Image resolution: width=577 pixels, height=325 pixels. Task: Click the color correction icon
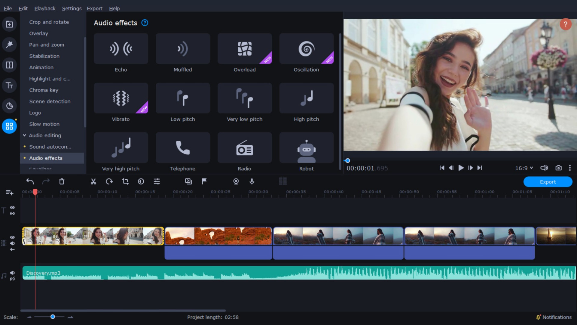tap(141, 181)
